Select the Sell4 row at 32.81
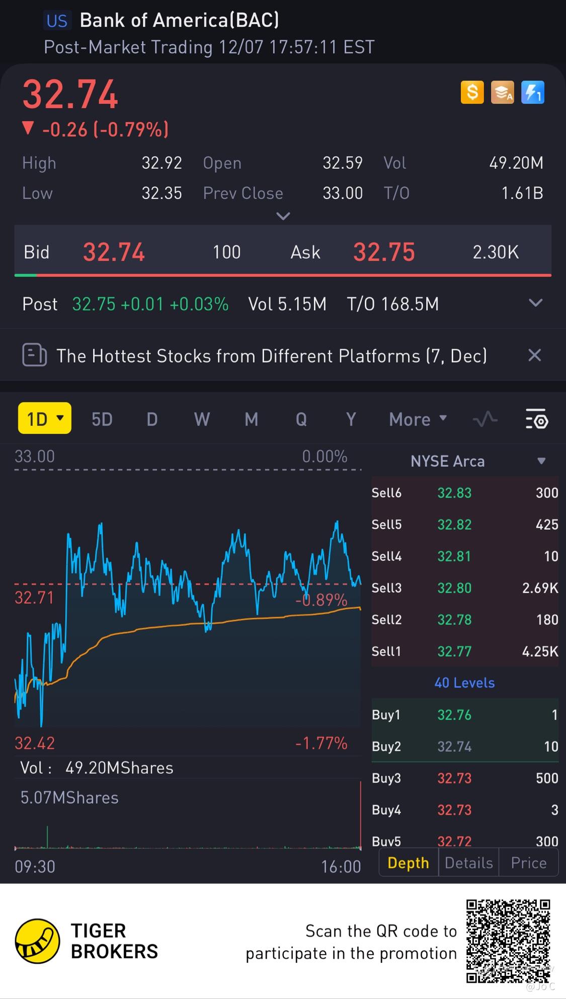This screenshot has width=566, height=999. (465, 556)
